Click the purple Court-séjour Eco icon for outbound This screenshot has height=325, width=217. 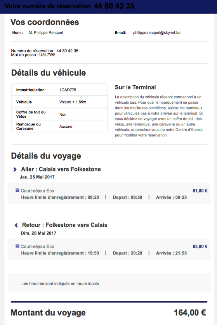click(x=17, y=190)
